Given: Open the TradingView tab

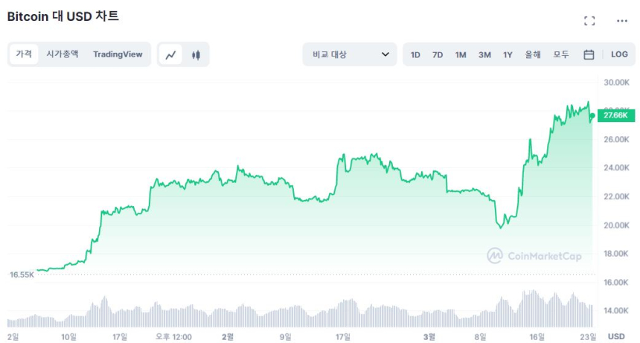Looking at the screenshot, I should coord(117,54).
